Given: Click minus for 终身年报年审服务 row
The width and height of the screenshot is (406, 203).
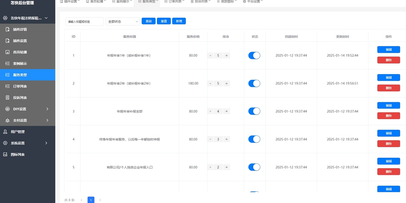Looking at the screenshot, I should click(210, 139).
